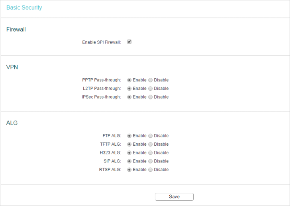Select Enable for FTP ALG
The height and width of the screenshot is (206, 290).
click(129, 136)
